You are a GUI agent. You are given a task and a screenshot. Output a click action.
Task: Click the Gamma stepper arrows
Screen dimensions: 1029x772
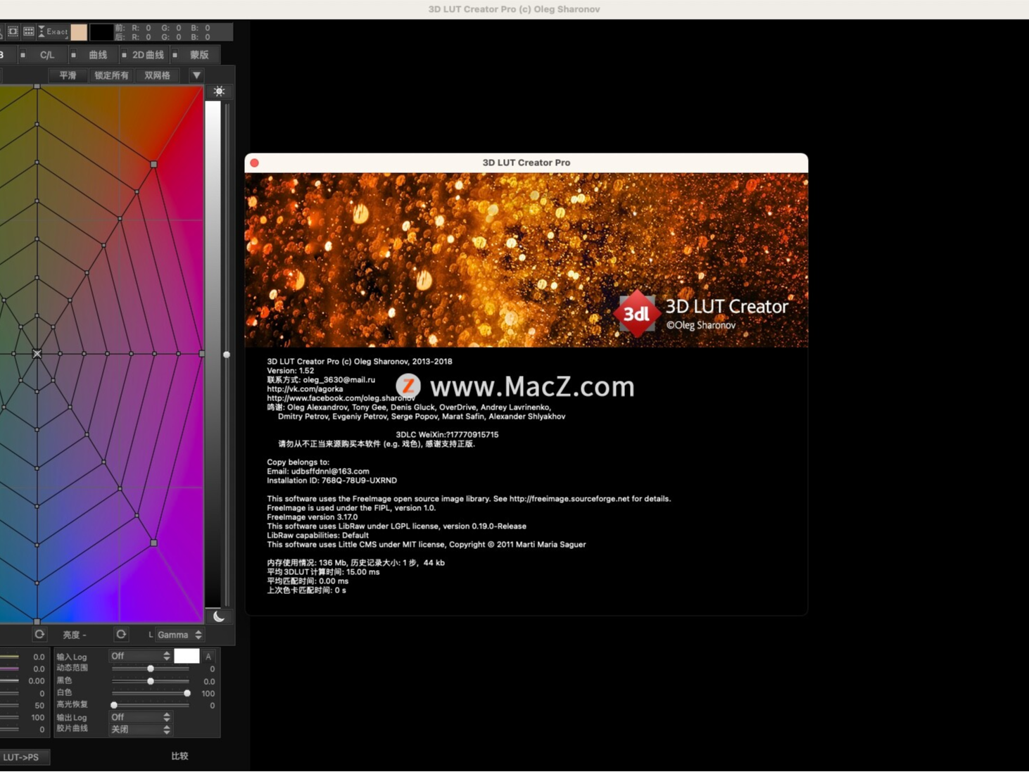click(198, 635)
